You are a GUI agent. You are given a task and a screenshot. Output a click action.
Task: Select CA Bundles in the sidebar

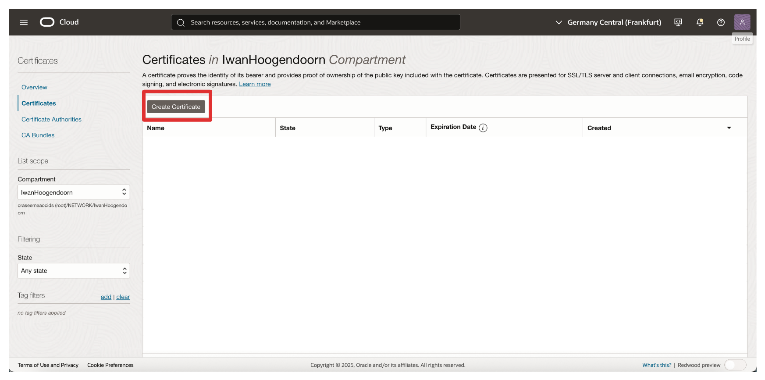(x=38, y=135)
